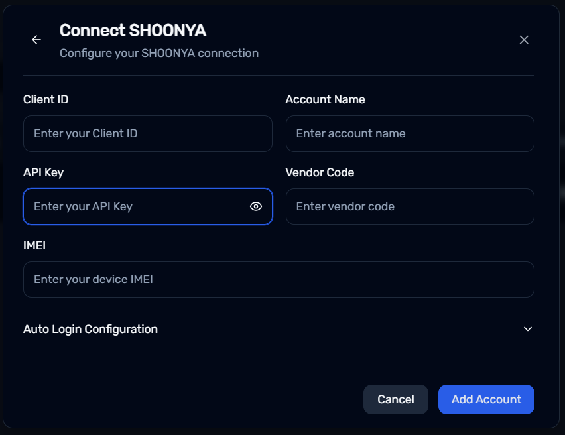Expand the Auto Login Configuration chevron

point(527,329)
